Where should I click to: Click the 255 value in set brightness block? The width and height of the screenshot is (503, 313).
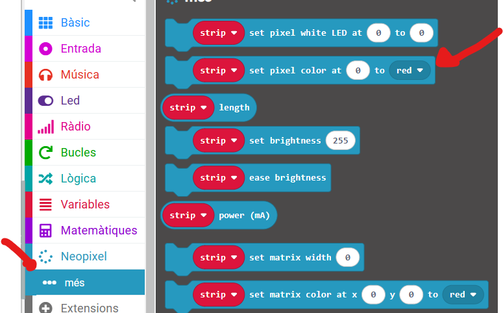point(340,140)
